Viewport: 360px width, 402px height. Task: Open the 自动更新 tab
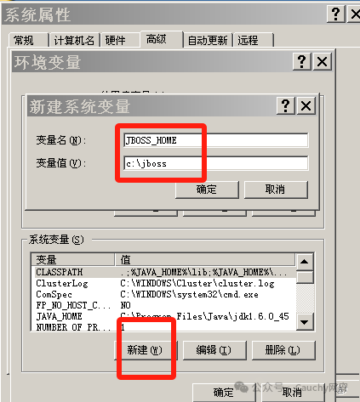208,40
